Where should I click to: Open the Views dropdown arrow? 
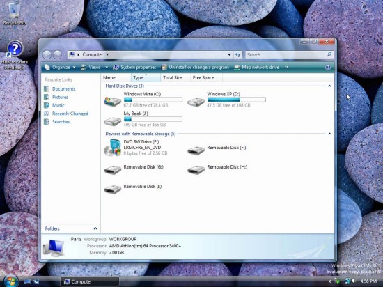point(107,68)
